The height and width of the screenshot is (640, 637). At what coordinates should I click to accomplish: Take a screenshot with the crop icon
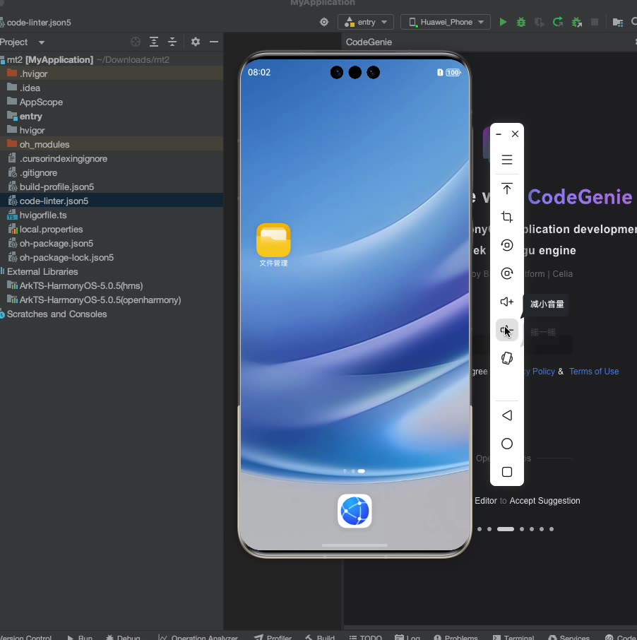[x=506, y=217]
